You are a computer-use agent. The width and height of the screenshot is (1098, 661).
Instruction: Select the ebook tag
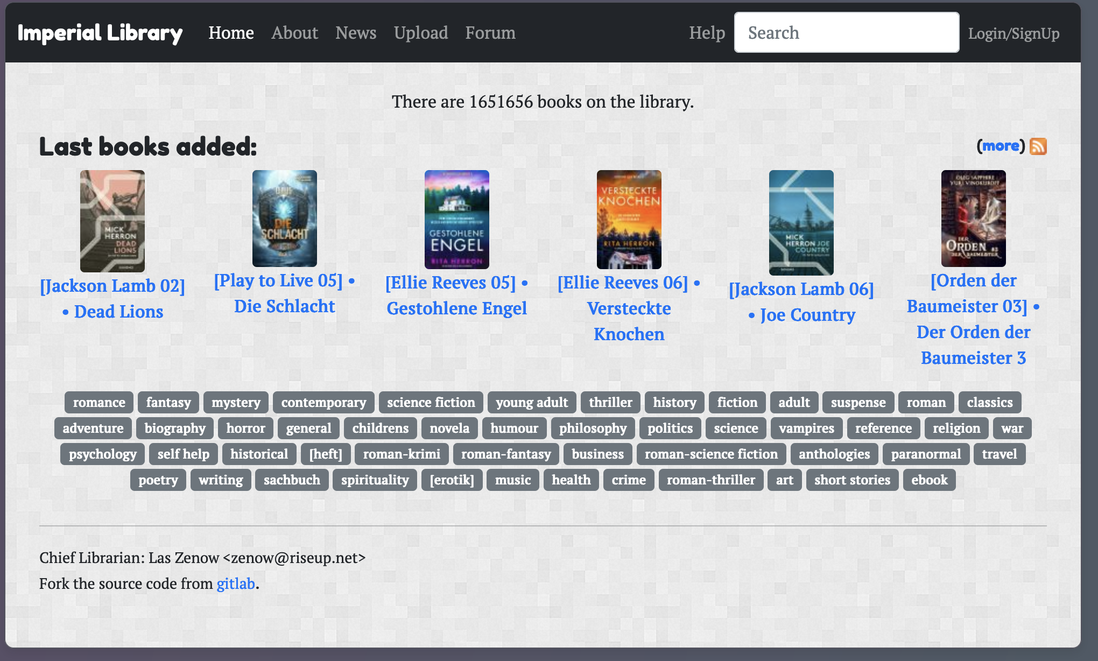pos(930,480)
